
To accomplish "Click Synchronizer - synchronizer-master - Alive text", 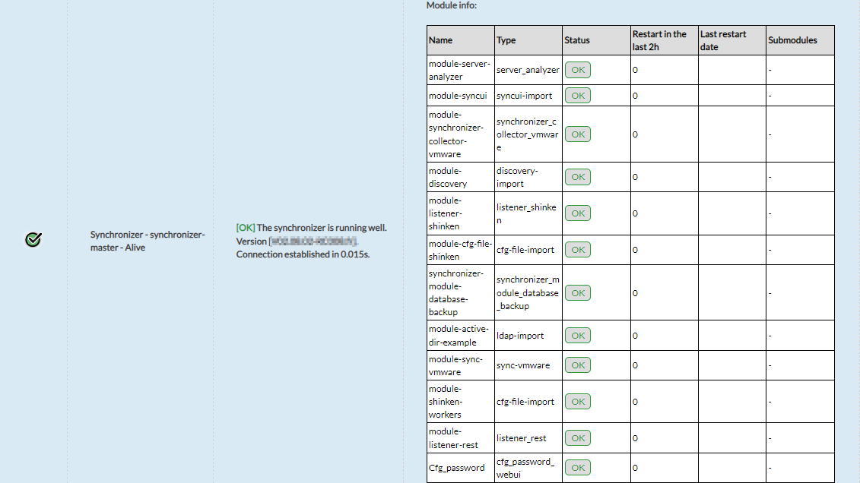I will [x=148, y=241].
